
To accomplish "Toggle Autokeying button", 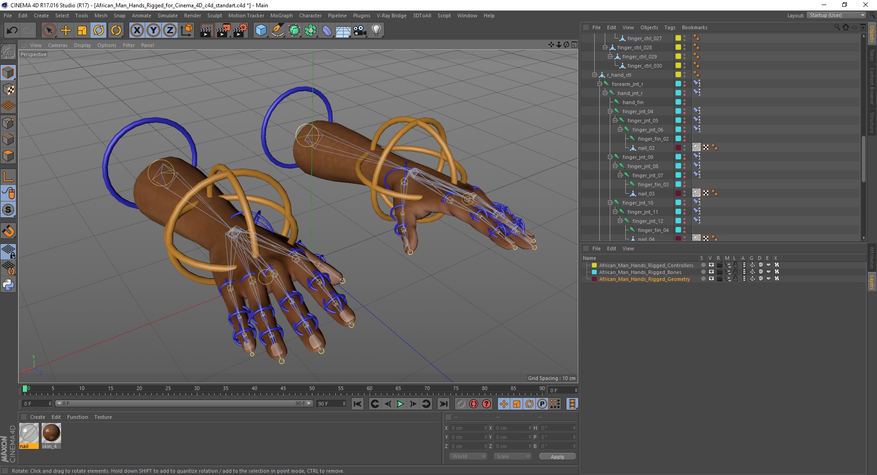I will (474, 404).
